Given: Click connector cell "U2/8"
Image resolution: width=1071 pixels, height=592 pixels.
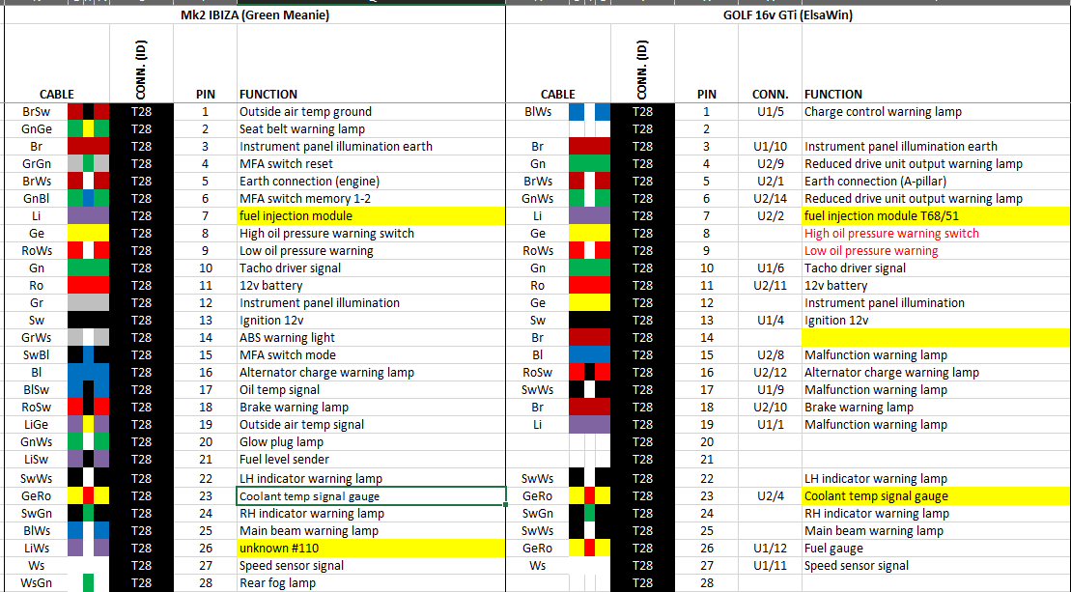Looking at the screenshot, I should pyautogui.click(x=771, y=355).
